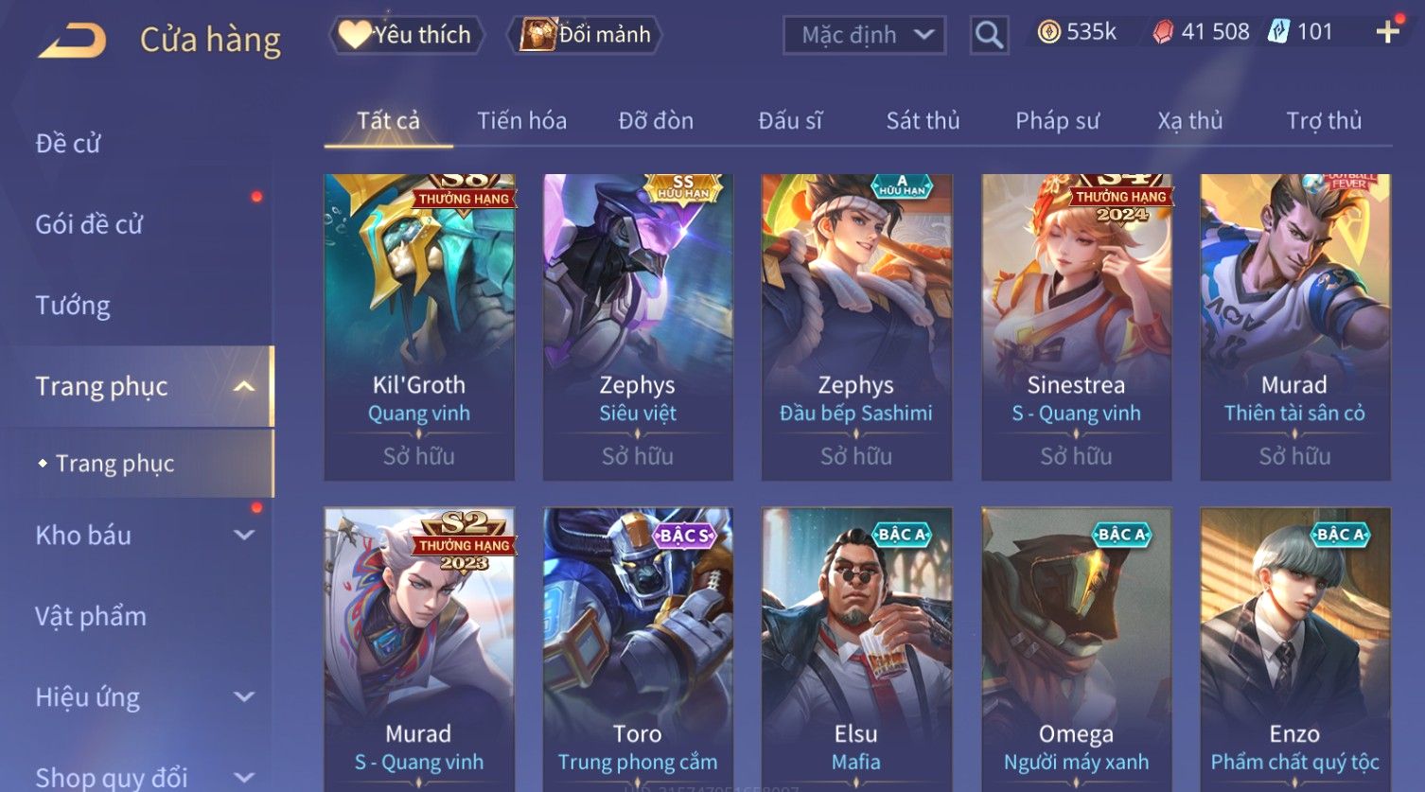Open the Sinestrea S - Quang vinh card

click(x=1076, y=326)
